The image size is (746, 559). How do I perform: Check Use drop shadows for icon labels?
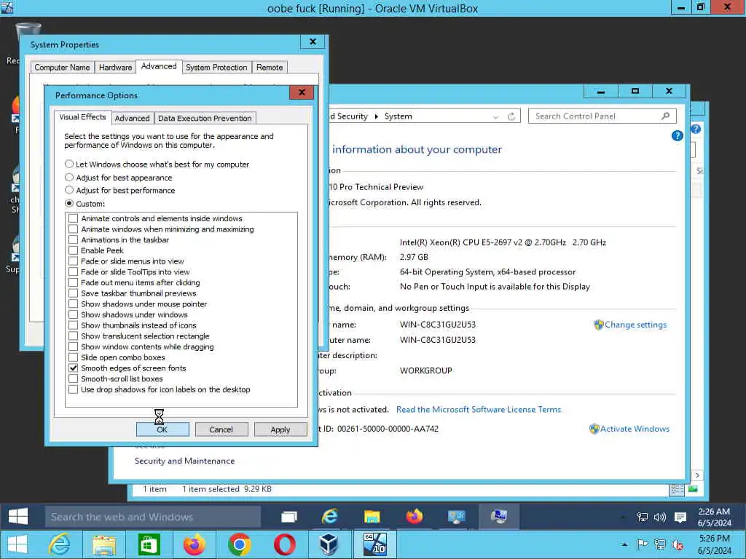(74, 390)
